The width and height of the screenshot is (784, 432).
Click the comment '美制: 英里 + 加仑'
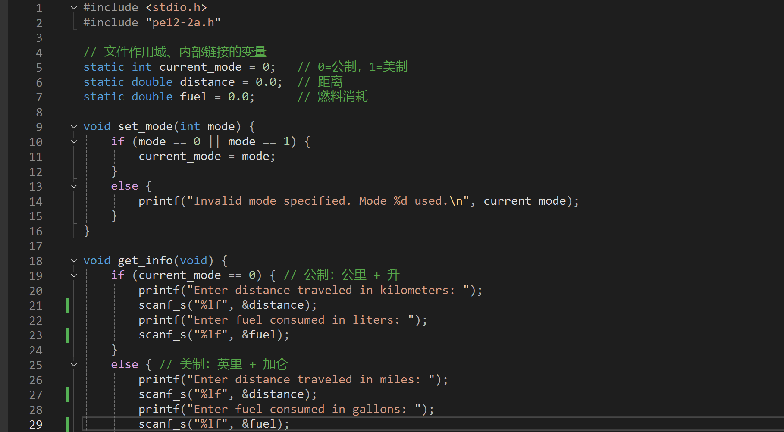tap(234, 364)
